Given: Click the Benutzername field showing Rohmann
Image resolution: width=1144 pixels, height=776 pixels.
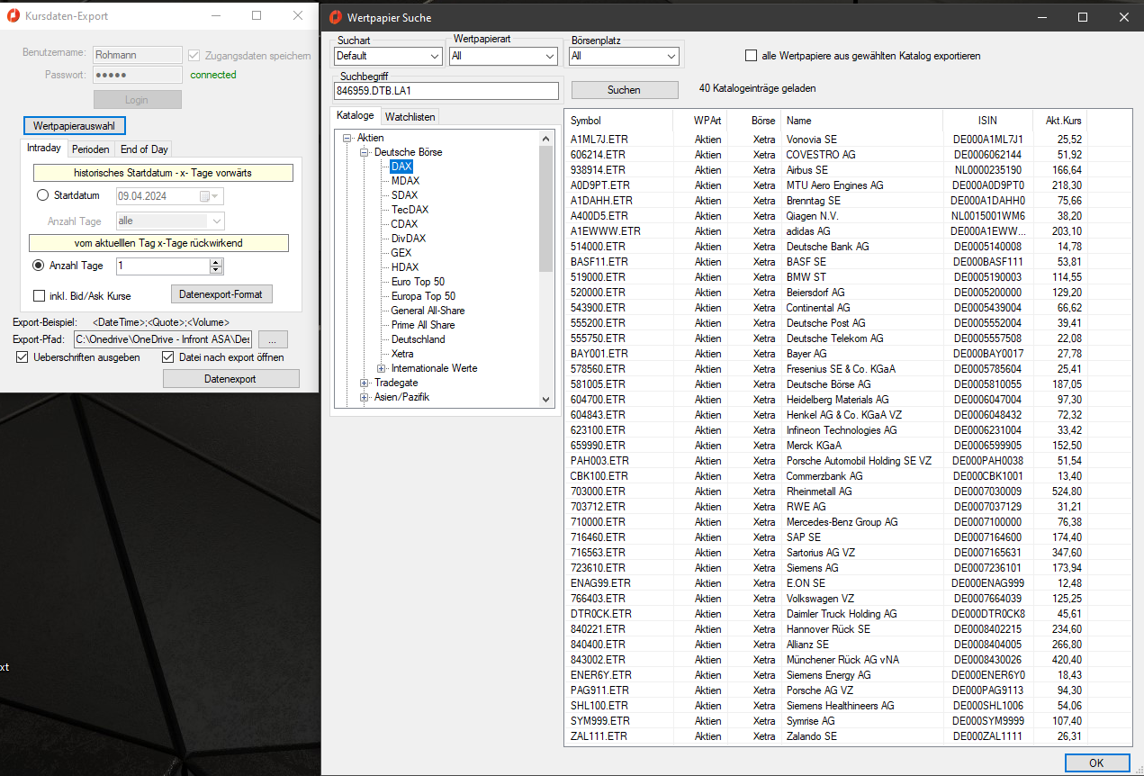Looking at the screenshot, I should [x=138, y=55].
